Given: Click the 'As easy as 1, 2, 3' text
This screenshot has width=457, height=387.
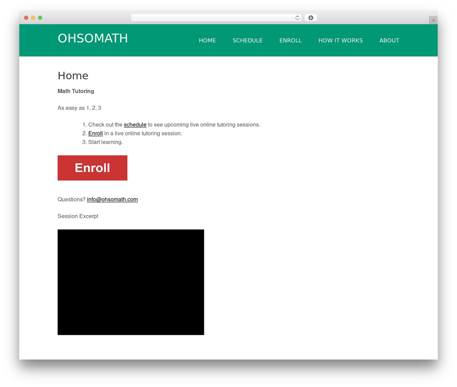Looking at the screenshot, I should 79,108.
